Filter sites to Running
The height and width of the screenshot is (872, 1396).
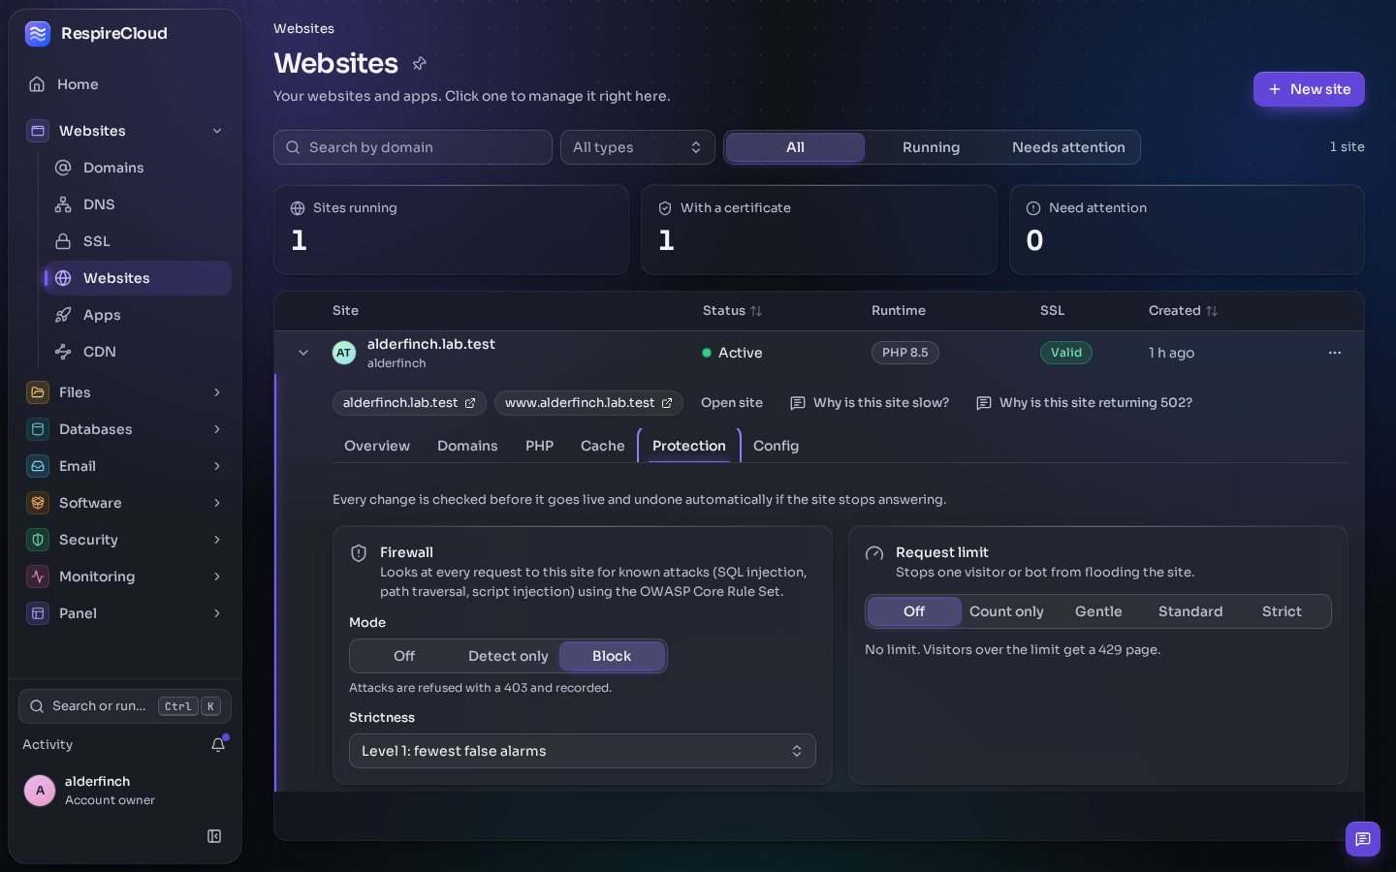pyautogui.click(x=931, y=147)
